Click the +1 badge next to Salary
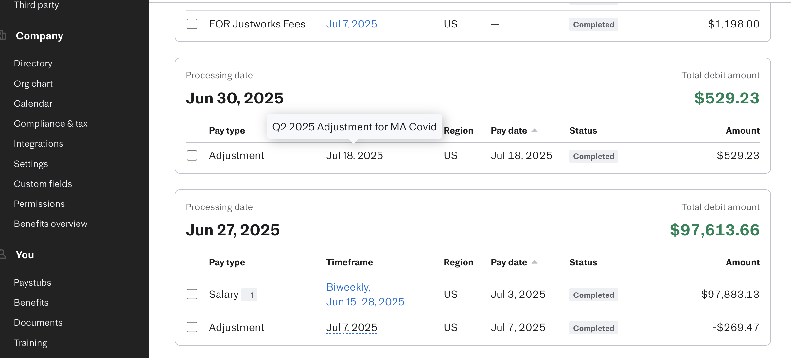 pyautogui.click(x=250, y=295)
